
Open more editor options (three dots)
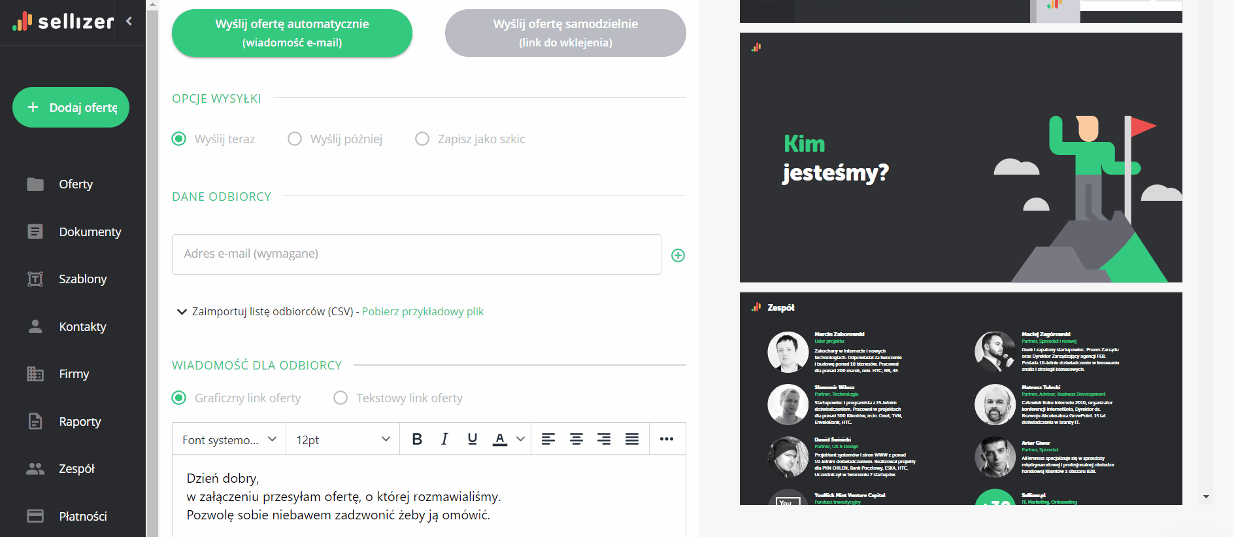pos(666,440)
